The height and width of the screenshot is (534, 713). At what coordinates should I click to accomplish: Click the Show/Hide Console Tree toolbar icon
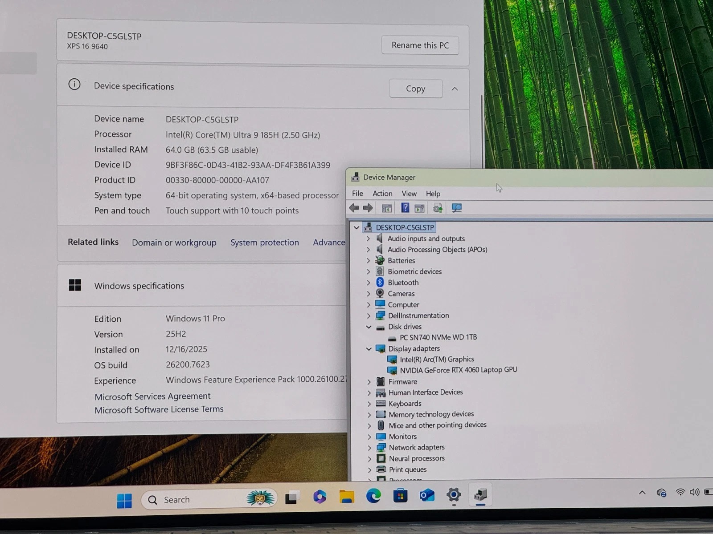coord(386,208)
